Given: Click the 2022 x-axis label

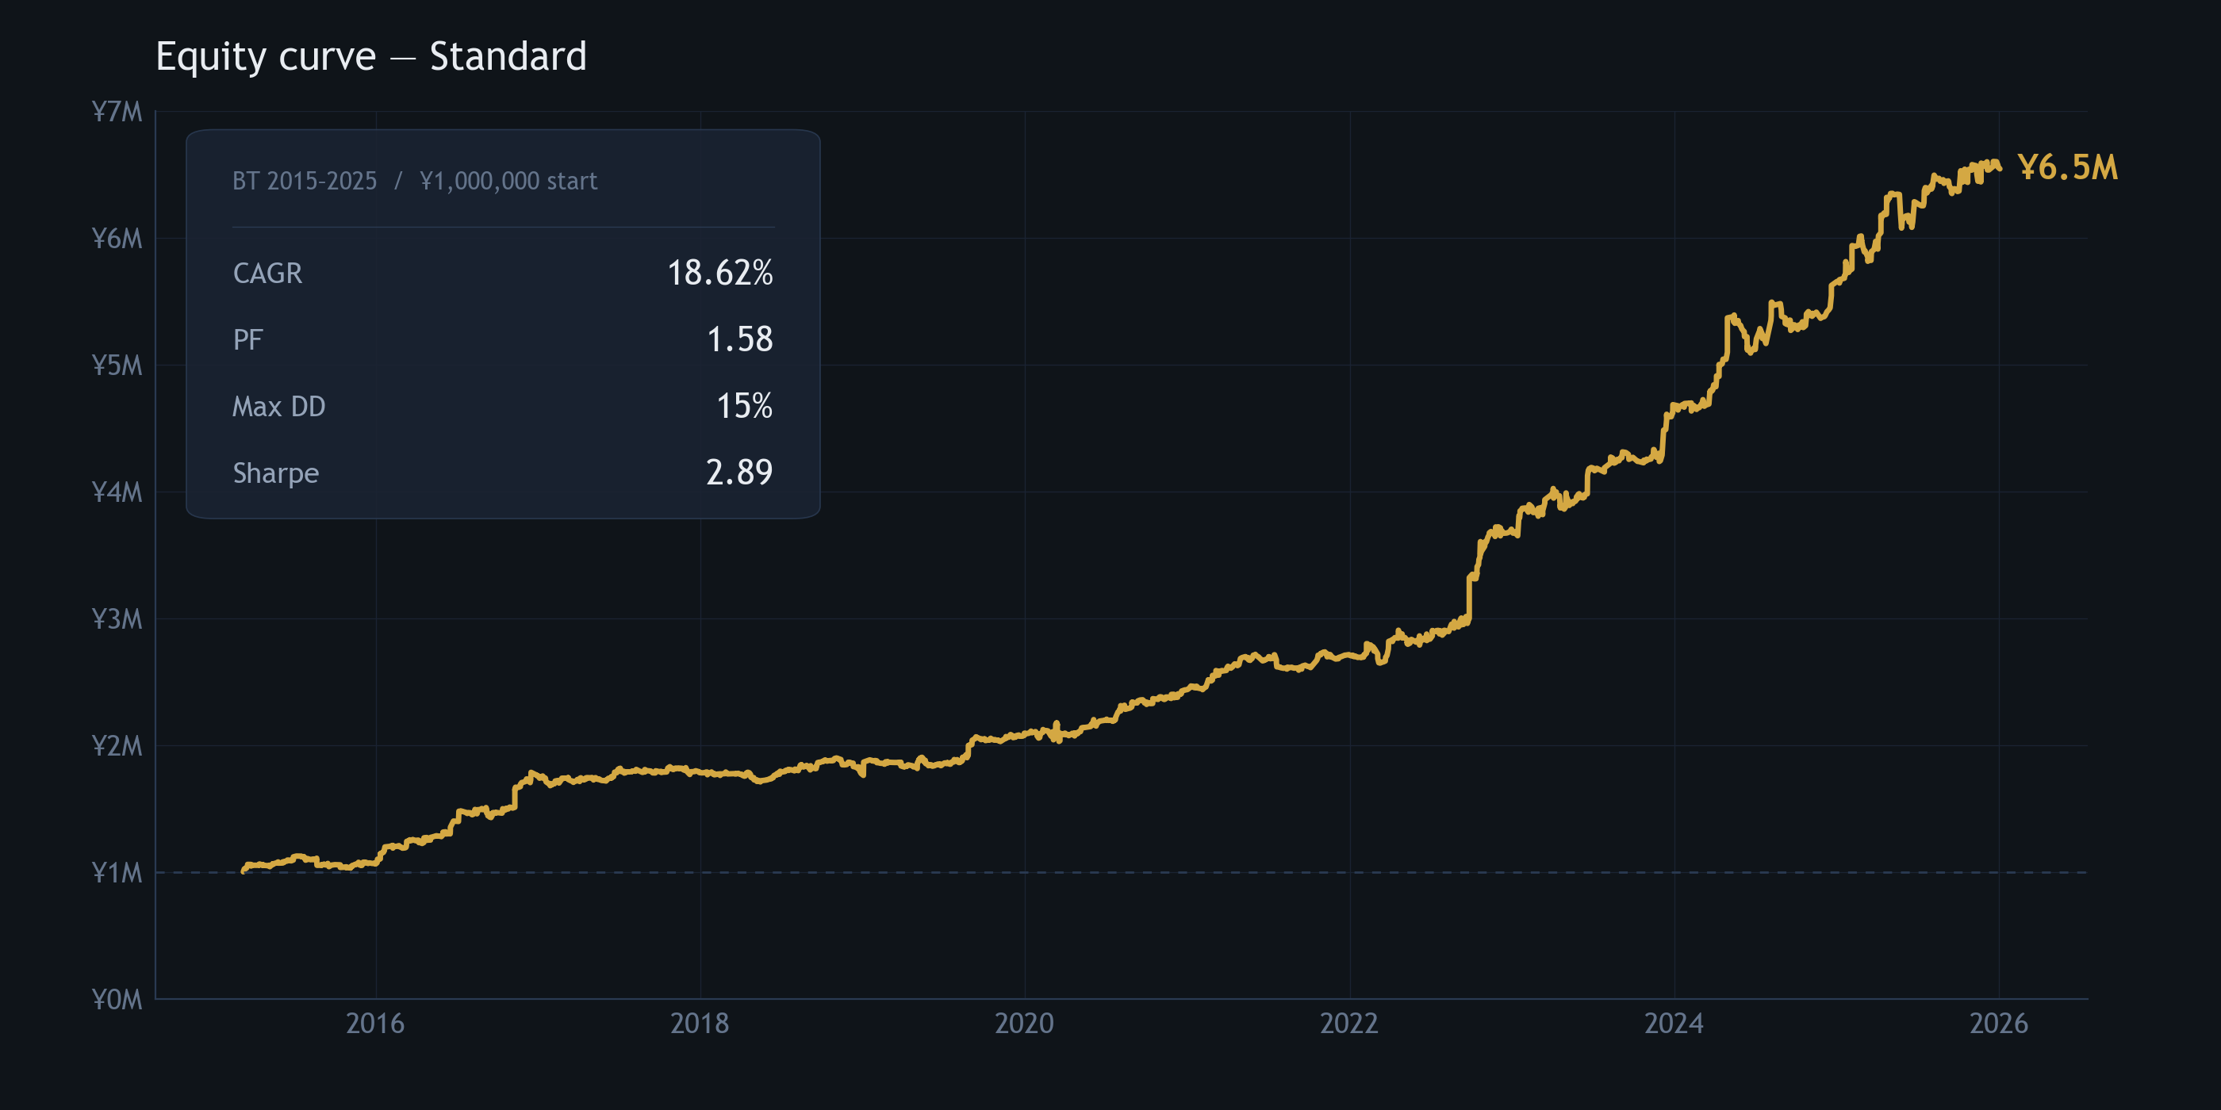Looking at the screenshot, I should point(1349,1023).
